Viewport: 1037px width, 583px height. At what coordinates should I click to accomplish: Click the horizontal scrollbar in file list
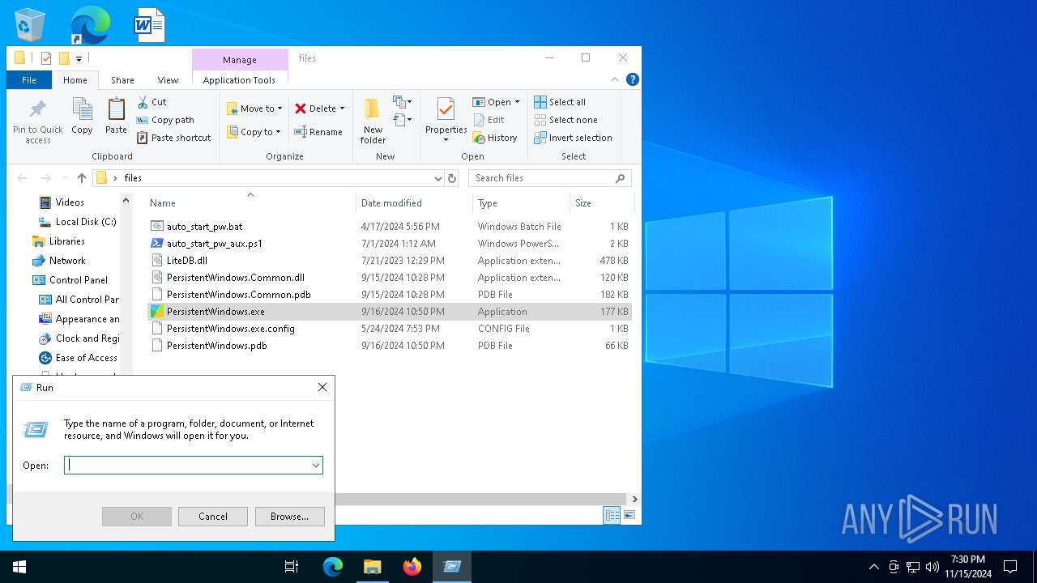480,499
